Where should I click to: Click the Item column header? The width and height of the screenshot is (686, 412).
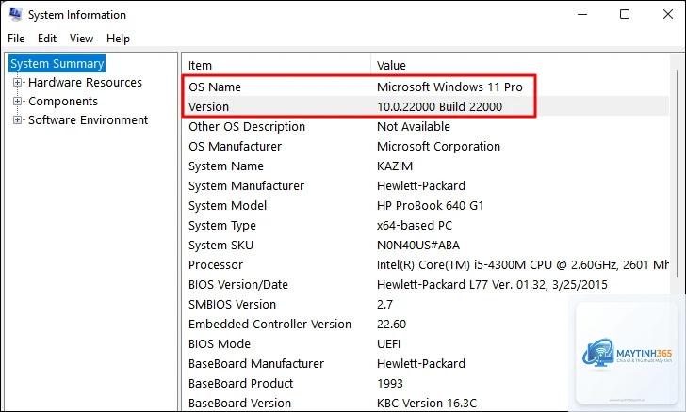click(x=276, y=65)
